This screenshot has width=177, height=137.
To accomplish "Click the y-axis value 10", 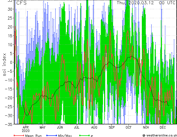I will tap(10, 45).
